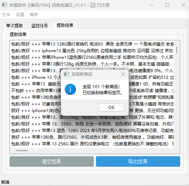Viewport: 189px width, 186px height.
Task: Toggle the 已注册 checkbox in title bar
Action: (93, 5)
